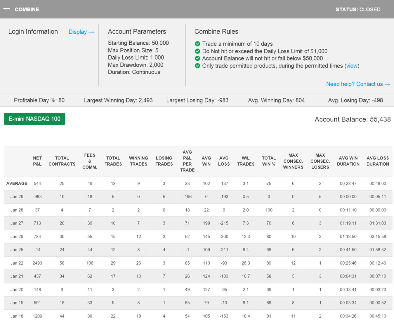Select the E-mini NASDAQ 100 button
394x330 pixels.
[x=34, y=119]
